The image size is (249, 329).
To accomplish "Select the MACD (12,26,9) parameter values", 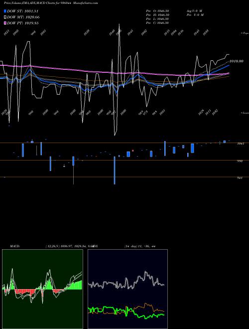I will 70,246.
